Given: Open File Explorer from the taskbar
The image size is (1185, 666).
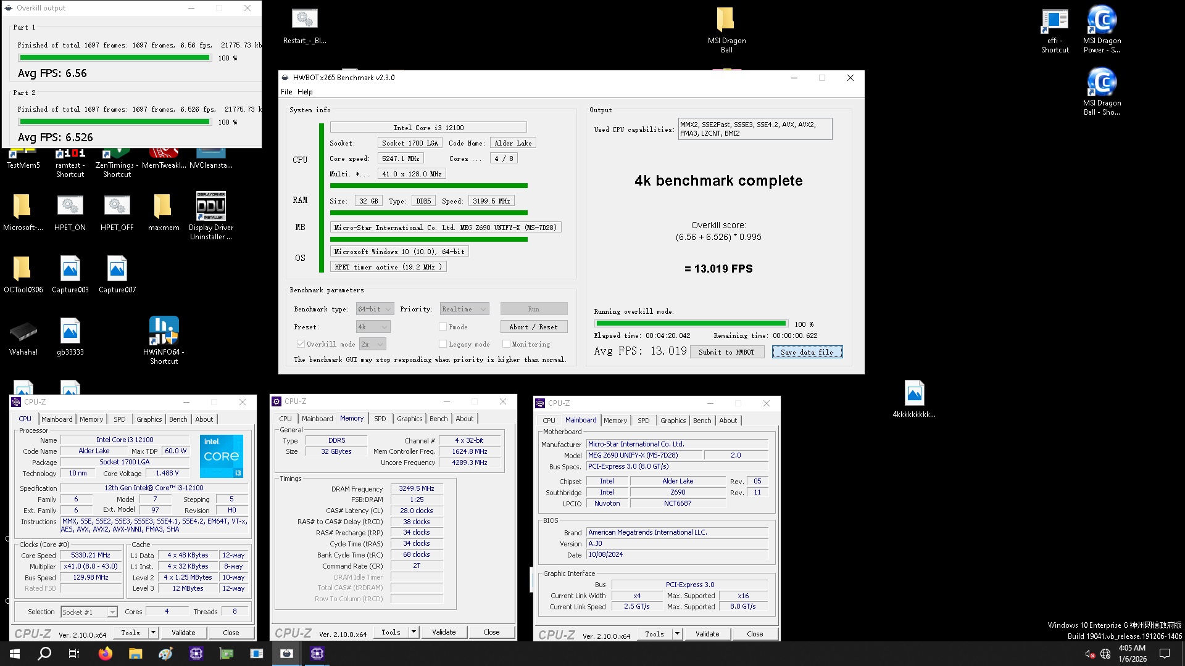Looking at the screenshot, I should pyautogui.click(x=136, y=654).
